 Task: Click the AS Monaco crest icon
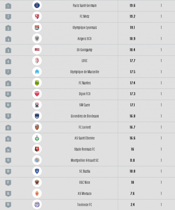37,193
